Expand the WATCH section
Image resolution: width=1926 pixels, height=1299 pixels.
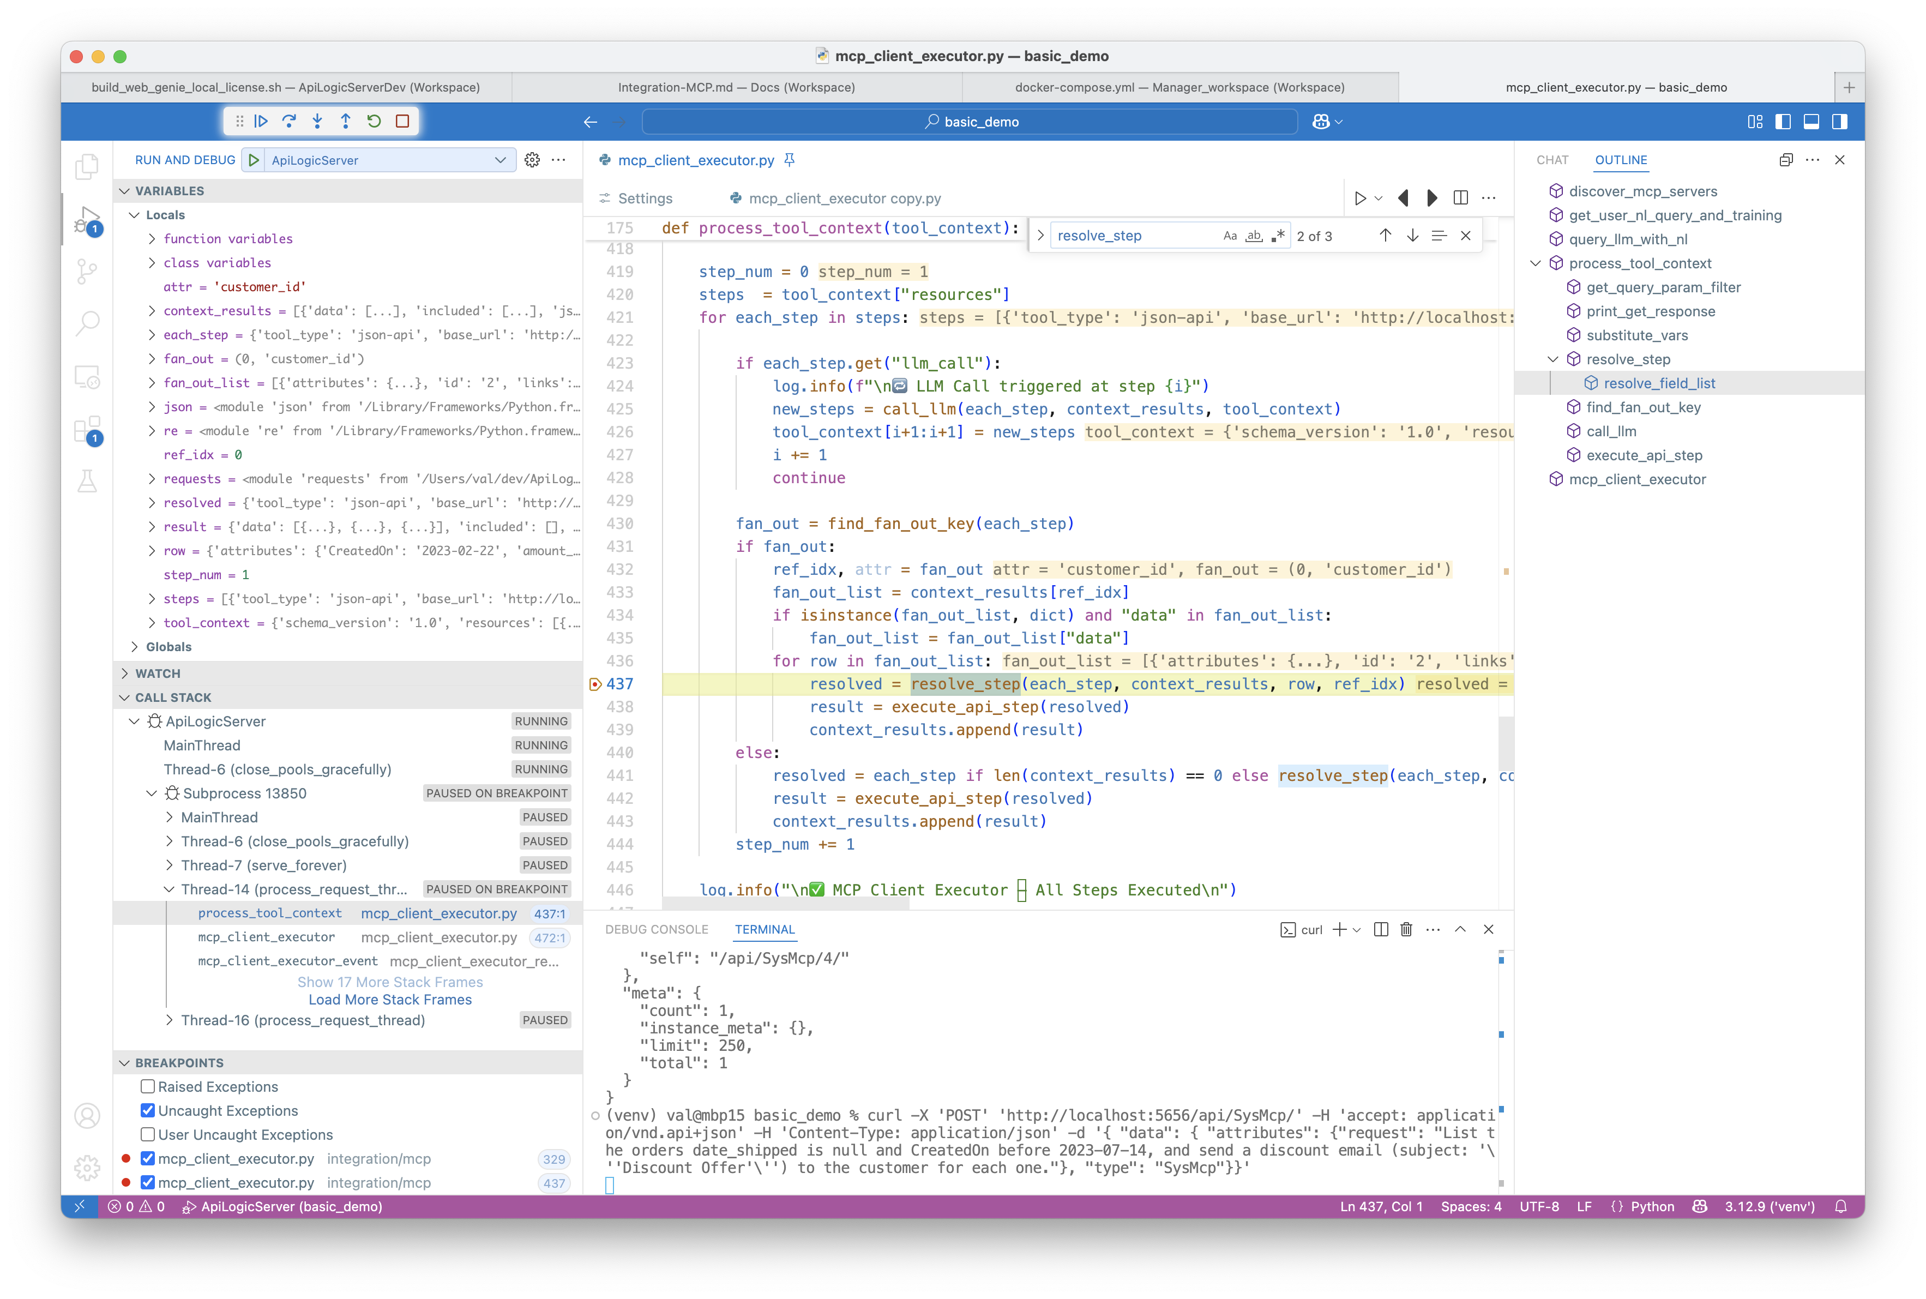[x=124, y=673]
